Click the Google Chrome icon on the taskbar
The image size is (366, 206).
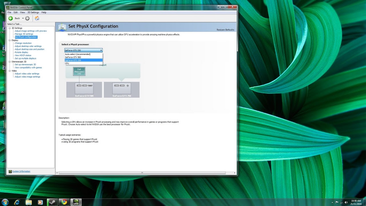pos(64,202)
